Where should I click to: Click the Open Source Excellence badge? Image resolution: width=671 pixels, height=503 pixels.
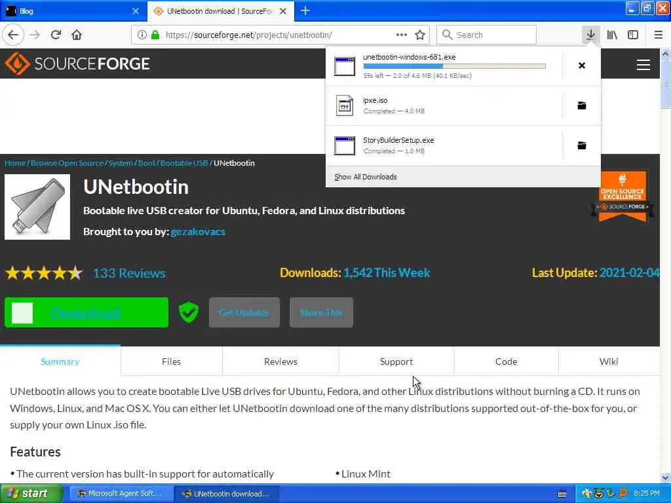click(623, 196)
